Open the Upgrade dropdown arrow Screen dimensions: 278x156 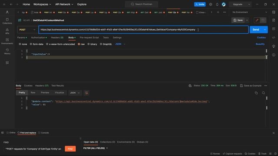point(249,4)
